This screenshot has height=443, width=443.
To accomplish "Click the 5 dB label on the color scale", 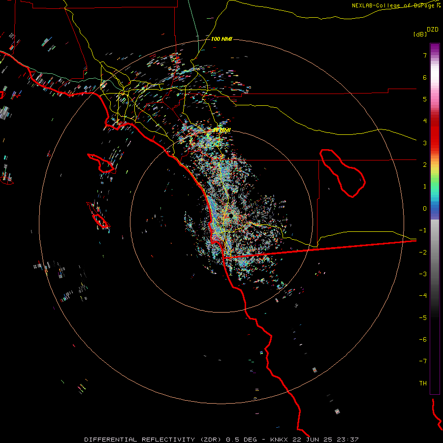I will point(425,99).
